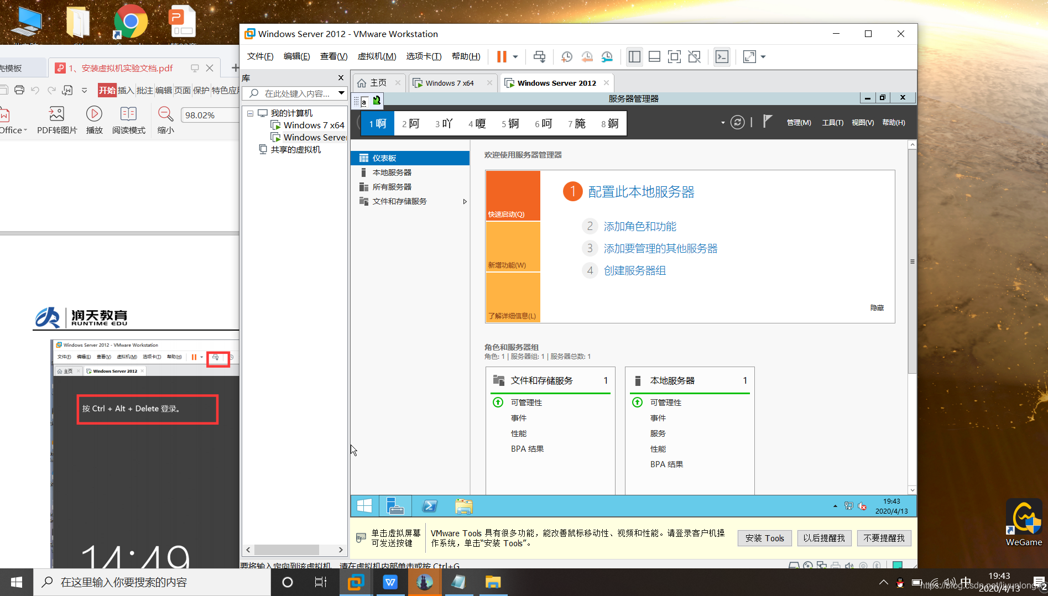Click the Server Manager vertical scrollbar

click(x=912, y=262)
